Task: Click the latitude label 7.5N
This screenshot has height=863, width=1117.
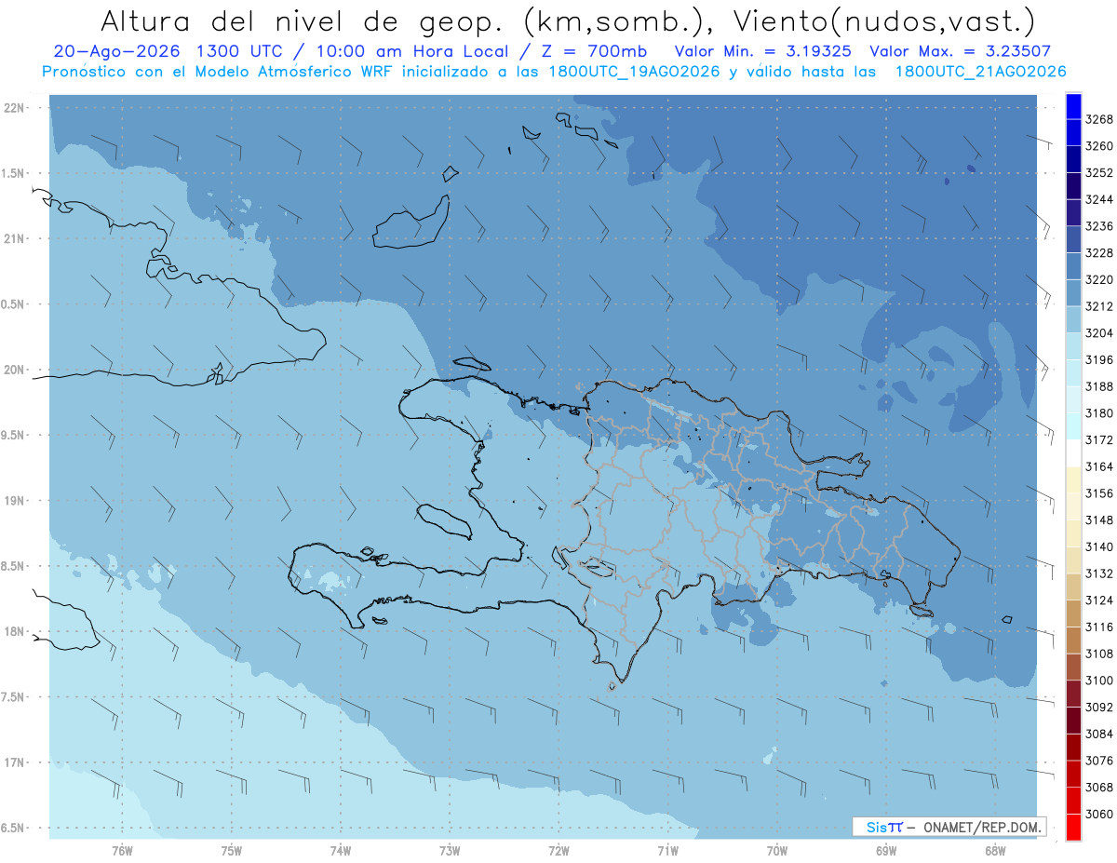Action: [14, 697]
